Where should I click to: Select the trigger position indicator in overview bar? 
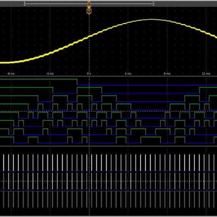pos(89,3)
